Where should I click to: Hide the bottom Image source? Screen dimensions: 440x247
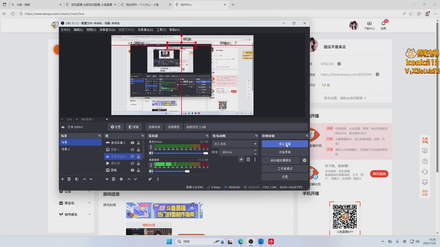pos(132,170)
